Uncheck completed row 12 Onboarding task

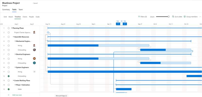(9, 76)
